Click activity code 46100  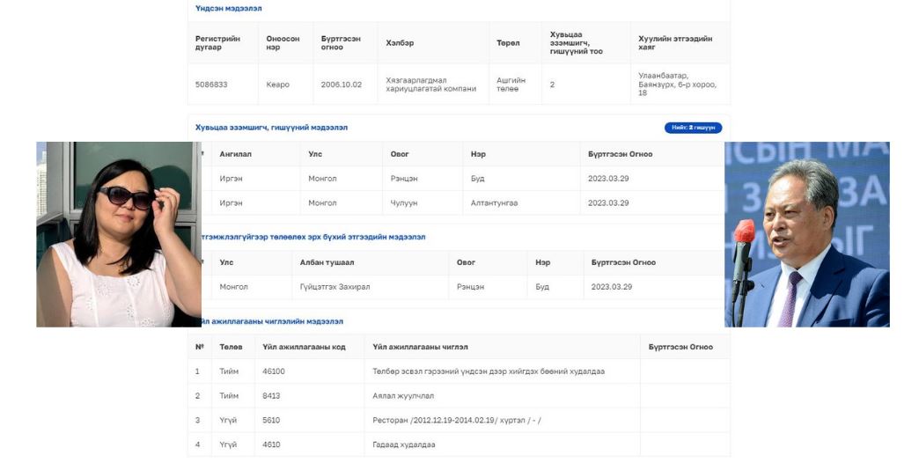(274, 371)
